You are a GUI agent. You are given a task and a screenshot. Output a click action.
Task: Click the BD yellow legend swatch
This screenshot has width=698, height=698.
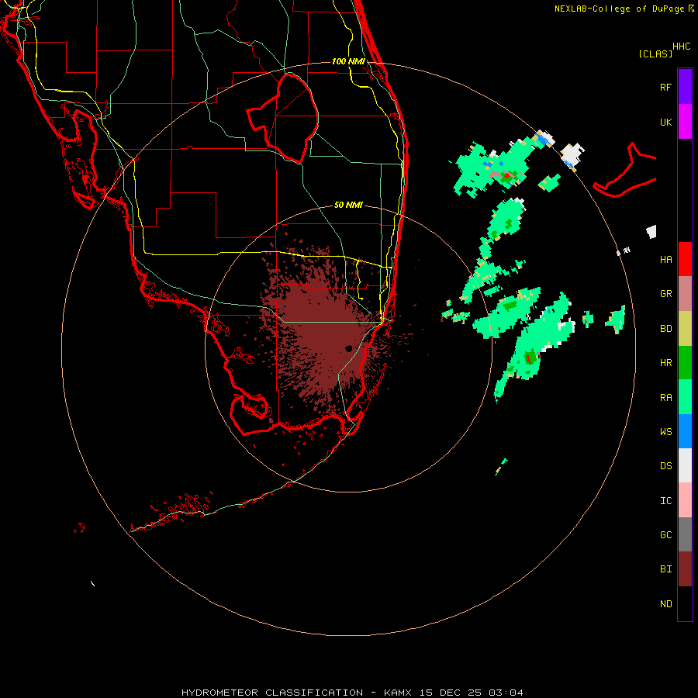point(685,329)
